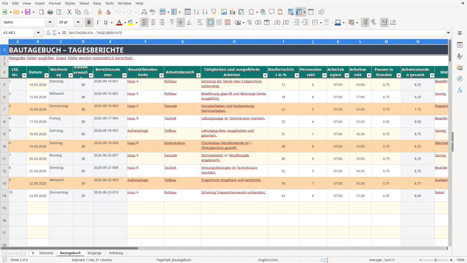Toggle Bold formatting button
The height and width of the screenshot is (263, 467).
[x=89, y=23]
